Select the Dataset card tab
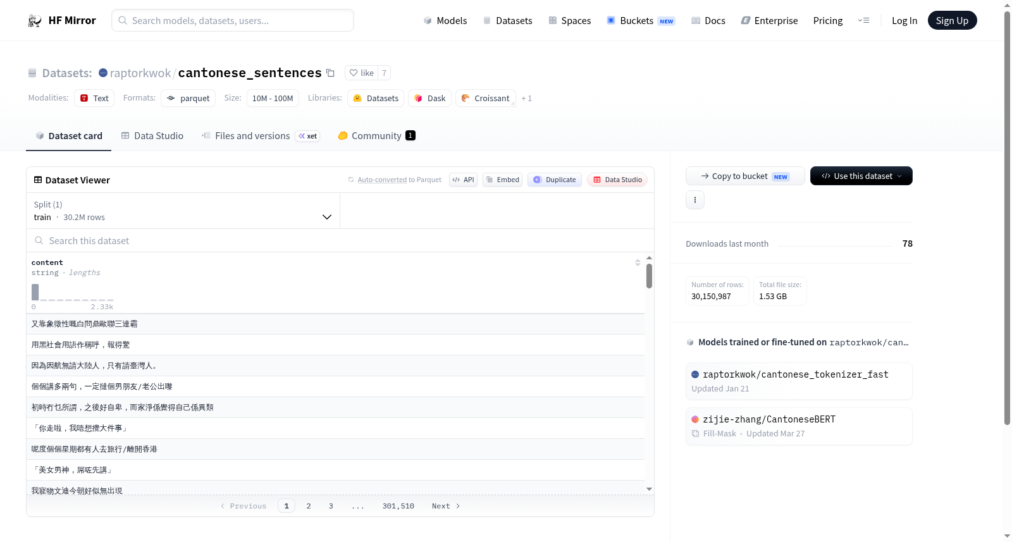The width and height of the screenshot is (1012, 542). 69,136
